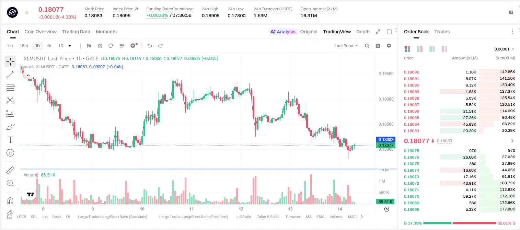Expand the 1D timeframe dropdown arrow

pyautogui.click(x=70, y=46)
